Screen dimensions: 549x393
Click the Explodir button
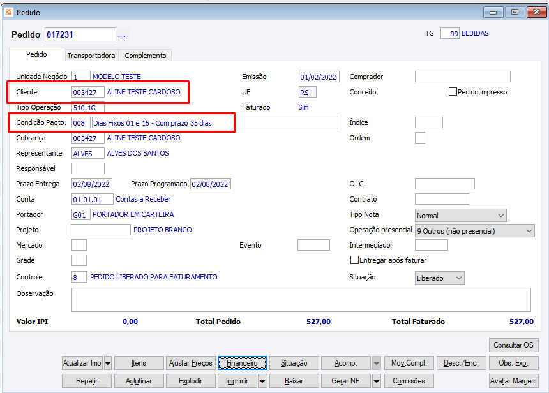(x=191, y=381)
